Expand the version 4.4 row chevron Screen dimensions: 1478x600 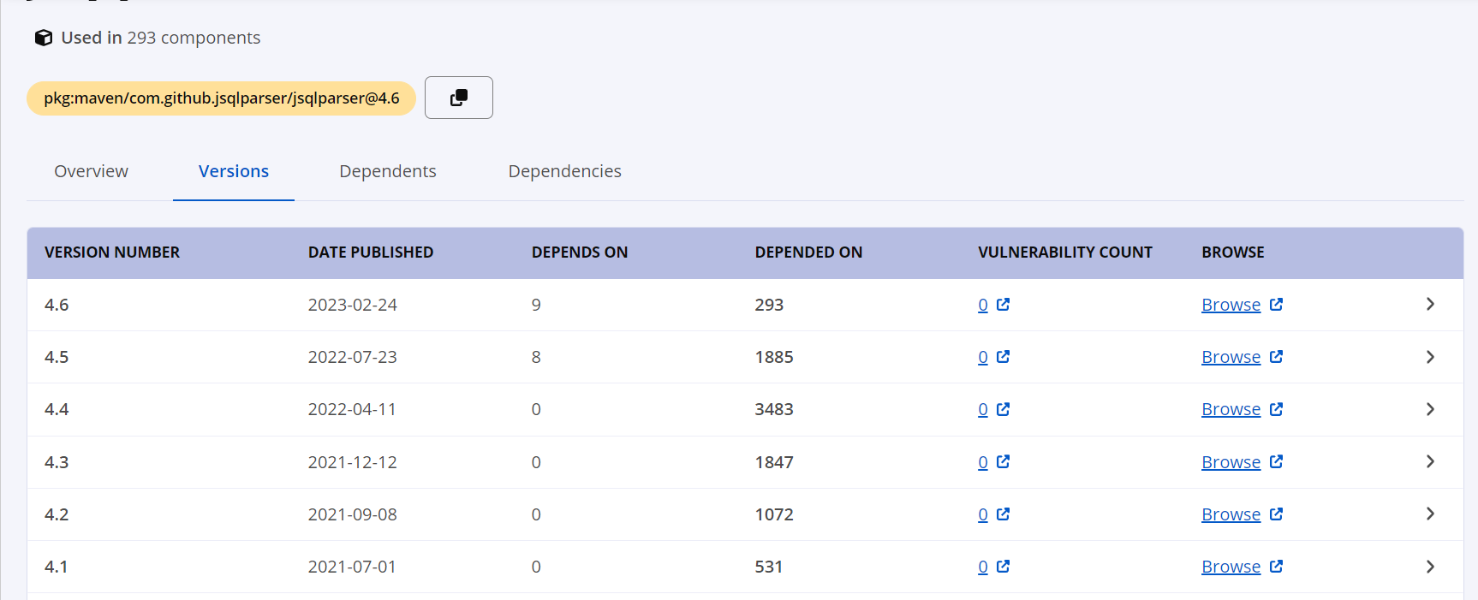(x=1429, y=409)
